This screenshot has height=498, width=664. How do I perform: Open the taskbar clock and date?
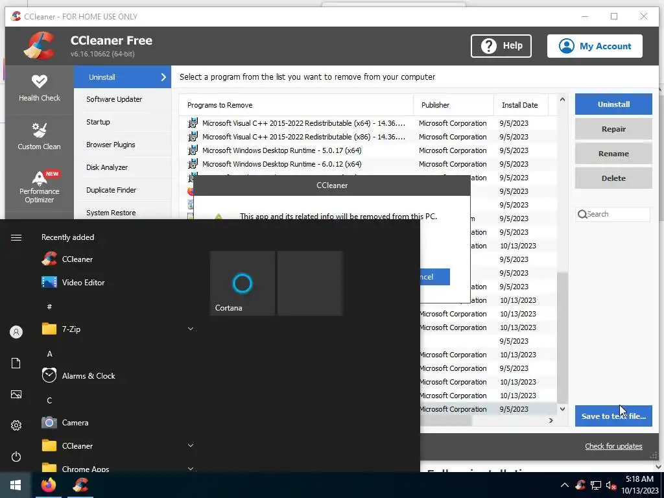click(640, 485)
